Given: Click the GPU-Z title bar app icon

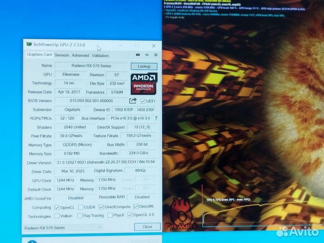Looking at the screenshot, I should pyautogui.click(x=29, y=44).
